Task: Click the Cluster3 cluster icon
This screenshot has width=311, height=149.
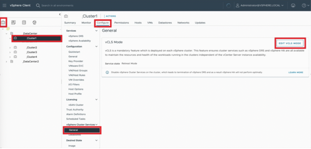Action: pos(15,52)
